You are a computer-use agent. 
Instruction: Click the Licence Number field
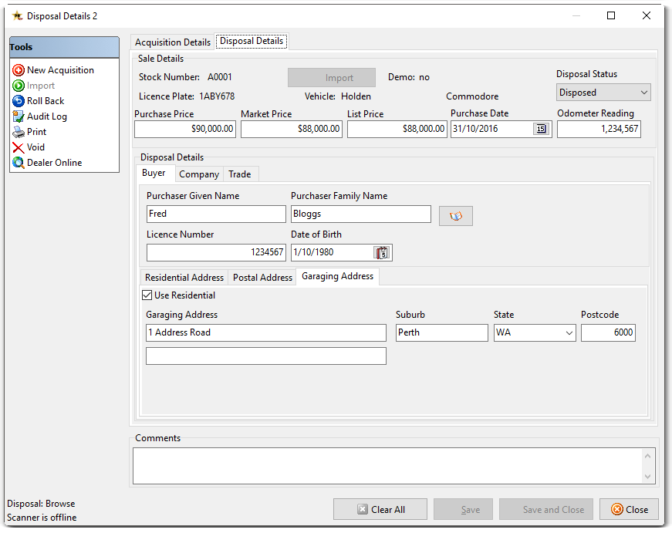click(x=216, y=252)
